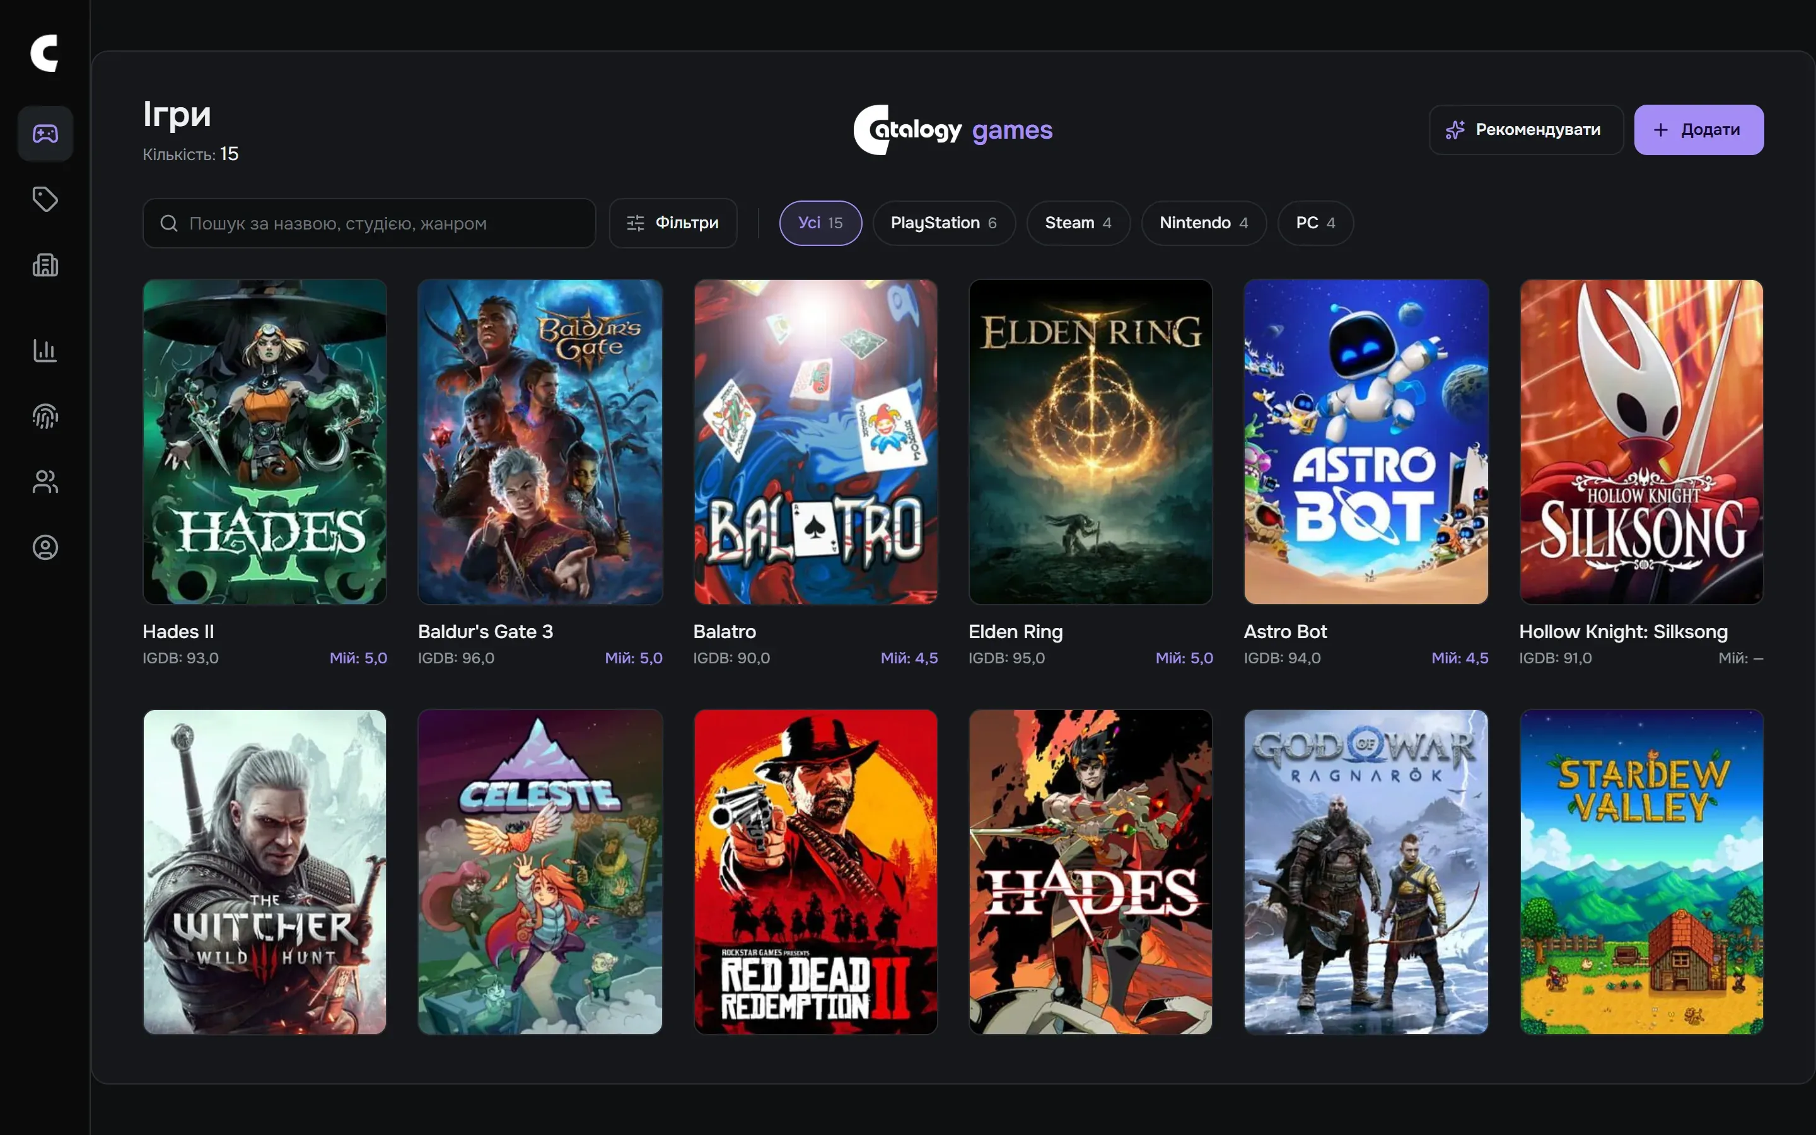Viewport: 1816px width, 1135px height.
Task: Click the plus icon in Додати
Action: [1661, 130]
